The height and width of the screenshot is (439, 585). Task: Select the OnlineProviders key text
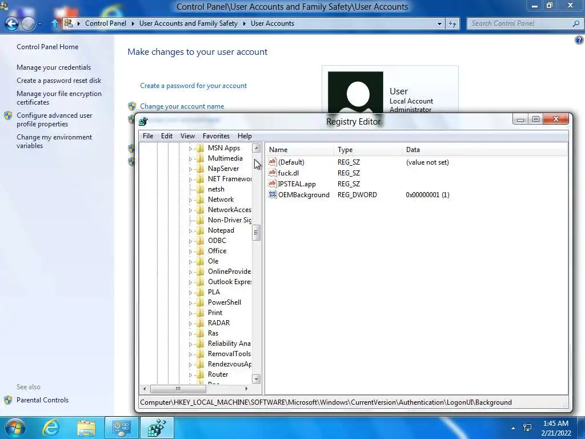pyautogui.click(x=230, y=272)
